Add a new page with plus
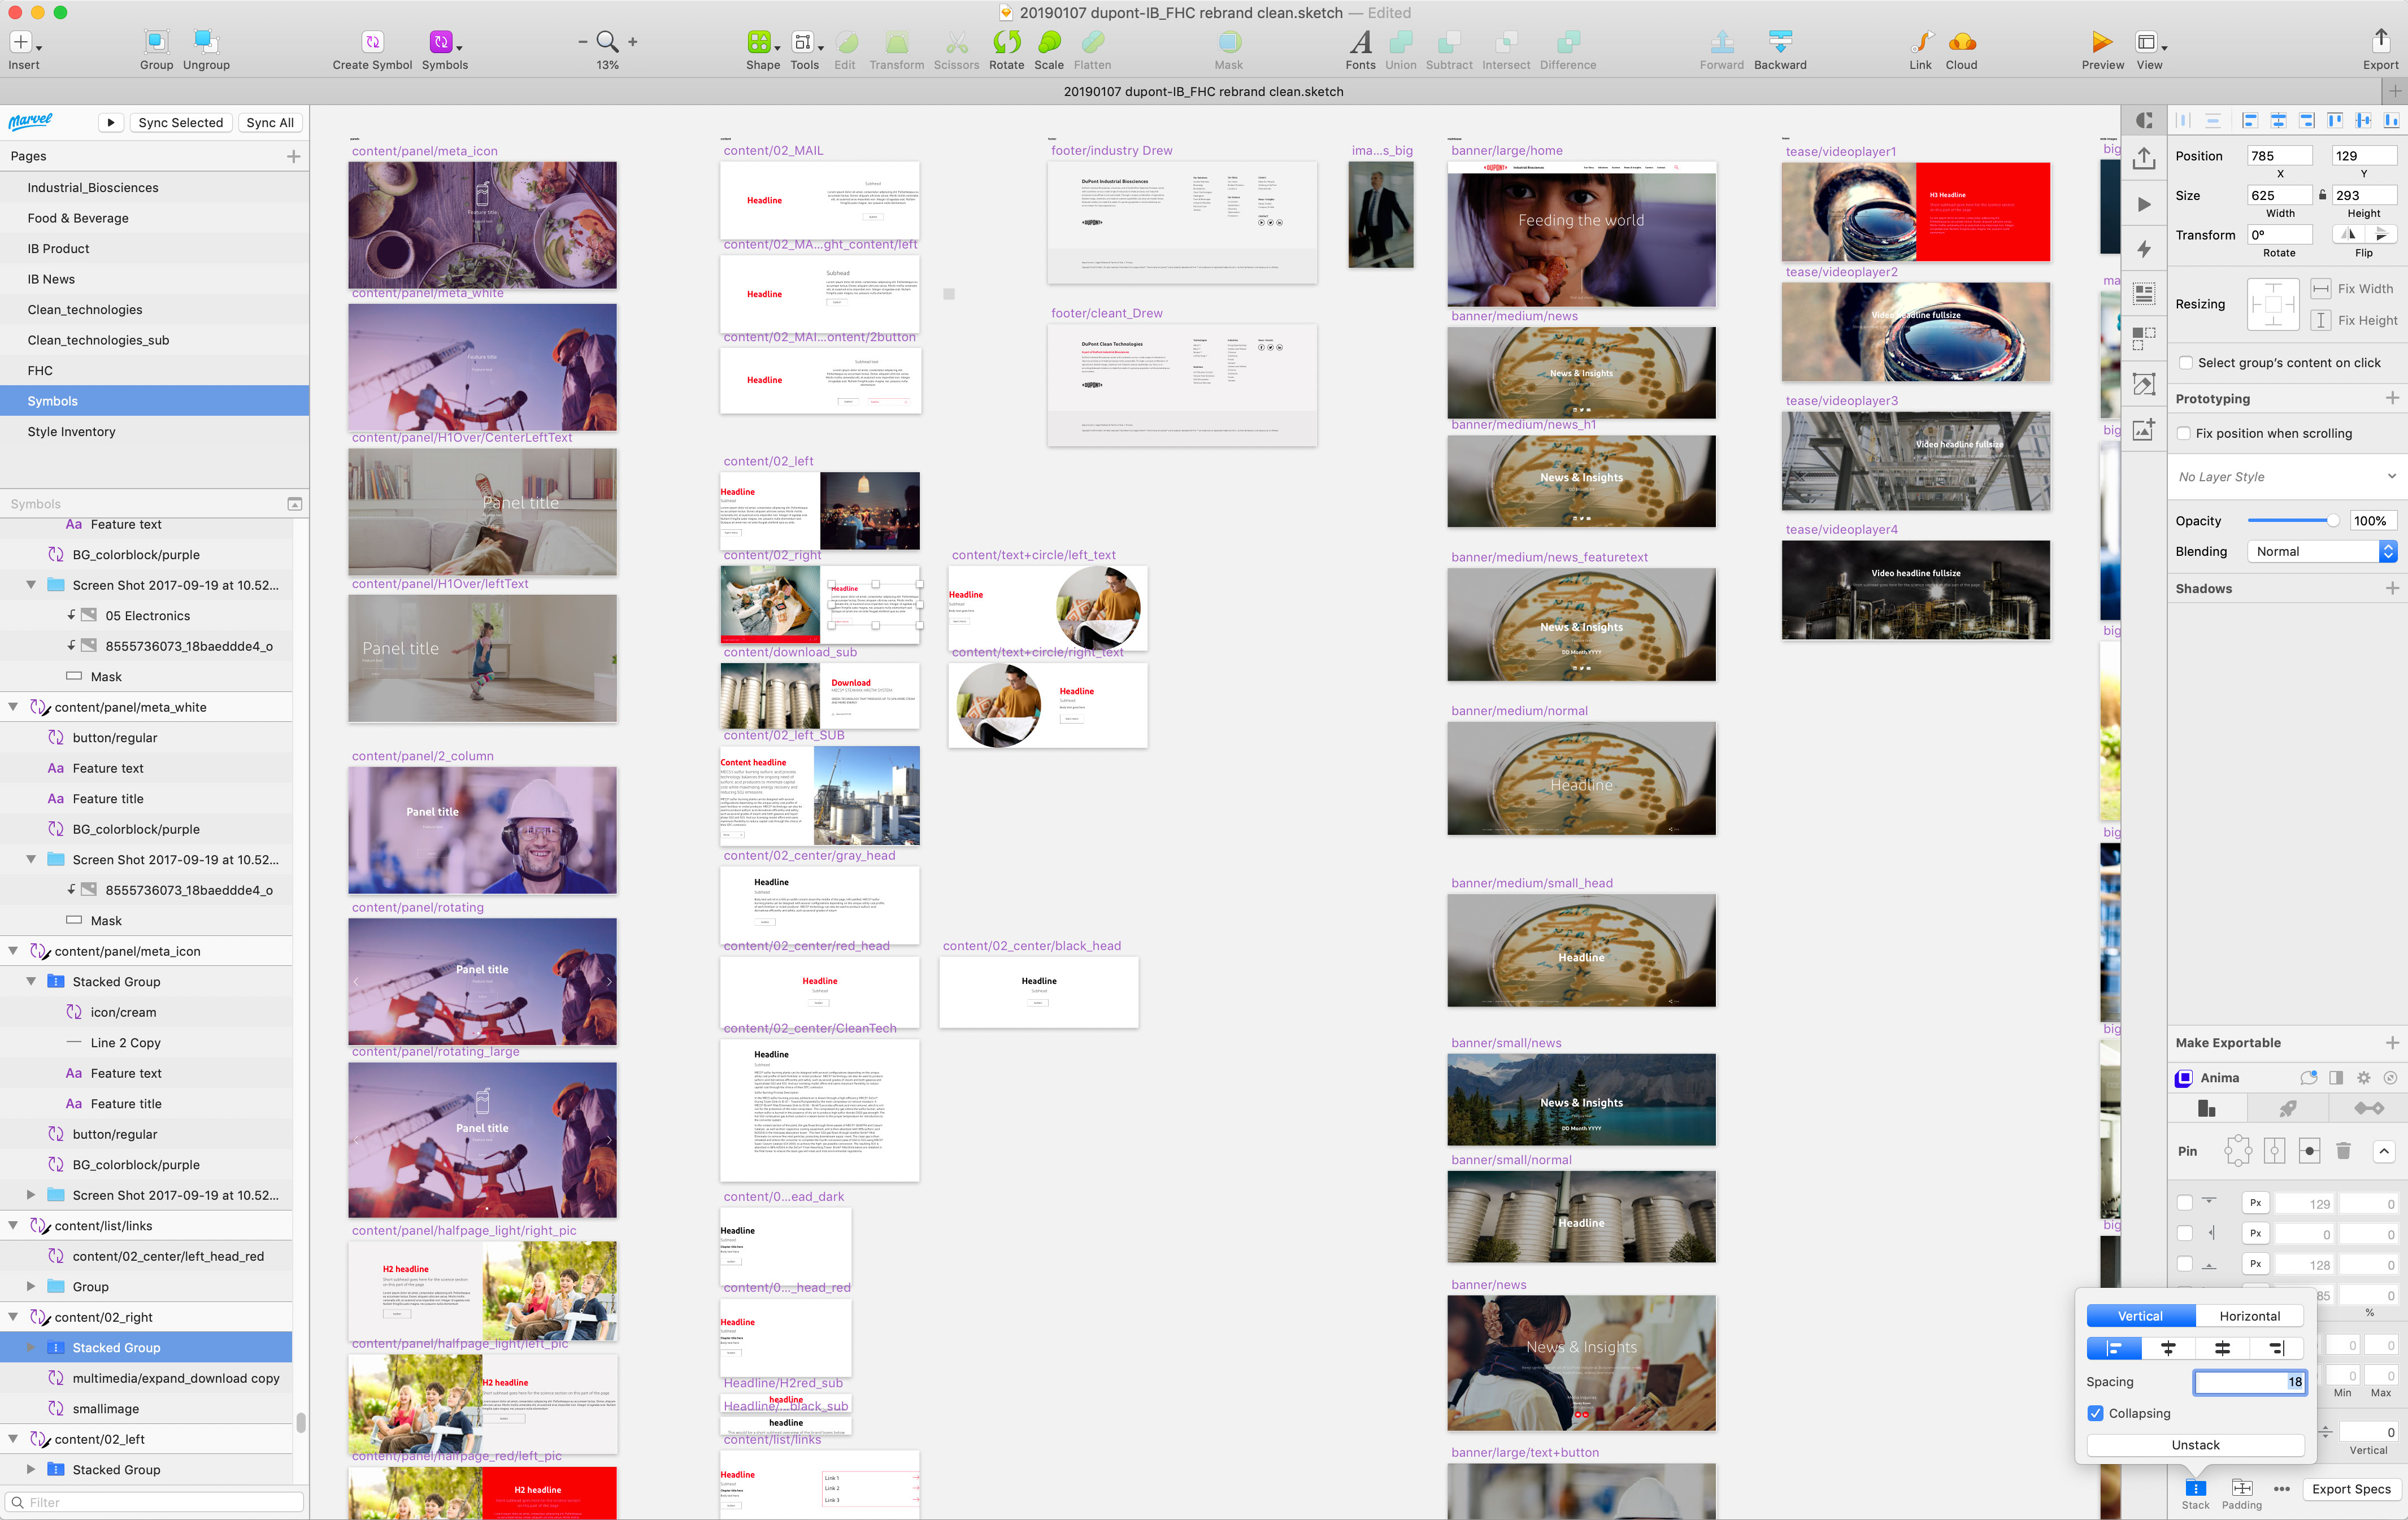Screen dimensions: 2408x1520 [293, 156]
